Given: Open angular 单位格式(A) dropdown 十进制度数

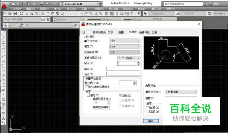Looking at the screenshot, I should pos(181,92).
